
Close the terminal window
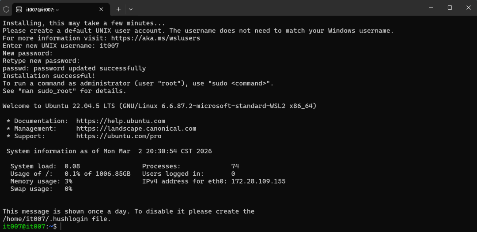coord(468,8)
